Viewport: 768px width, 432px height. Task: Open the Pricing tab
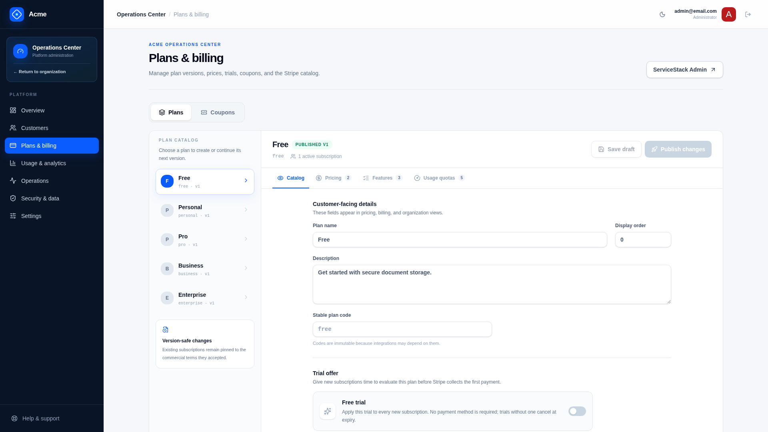point(334,178)
